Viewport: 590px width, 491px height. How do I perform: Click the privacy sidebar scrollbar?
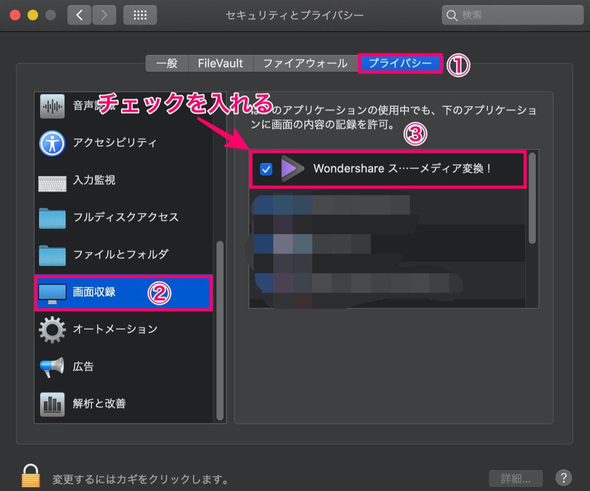click(220, 330)
